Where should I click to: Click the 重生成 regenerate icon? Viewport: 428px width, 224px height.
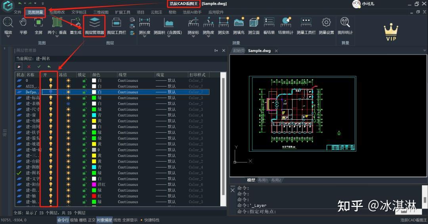coord(75,23)
